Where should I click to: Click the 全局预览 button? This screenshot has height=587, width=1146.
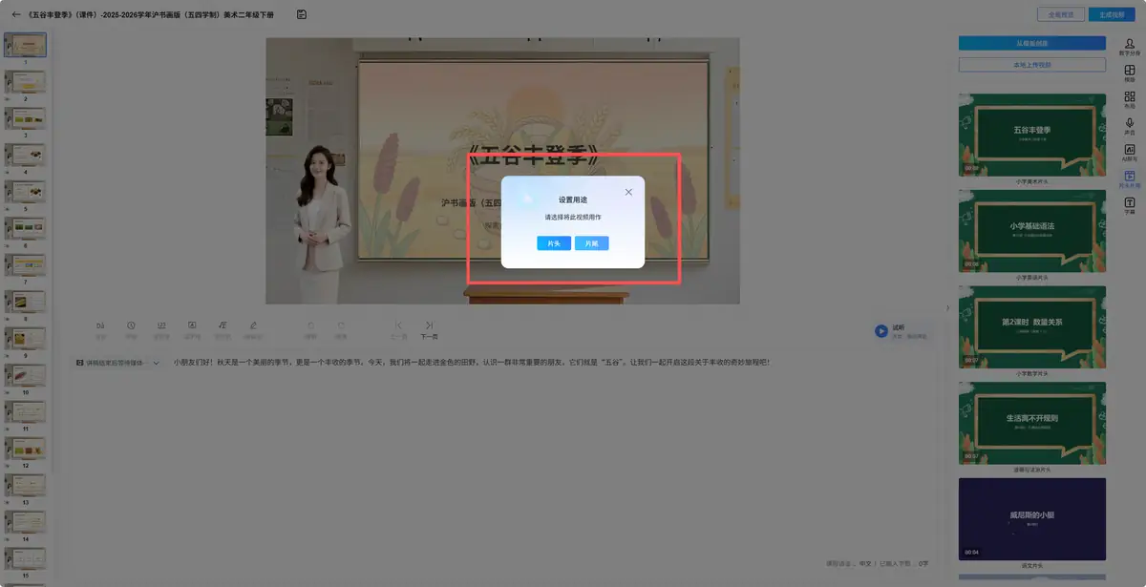[1061, 14]
